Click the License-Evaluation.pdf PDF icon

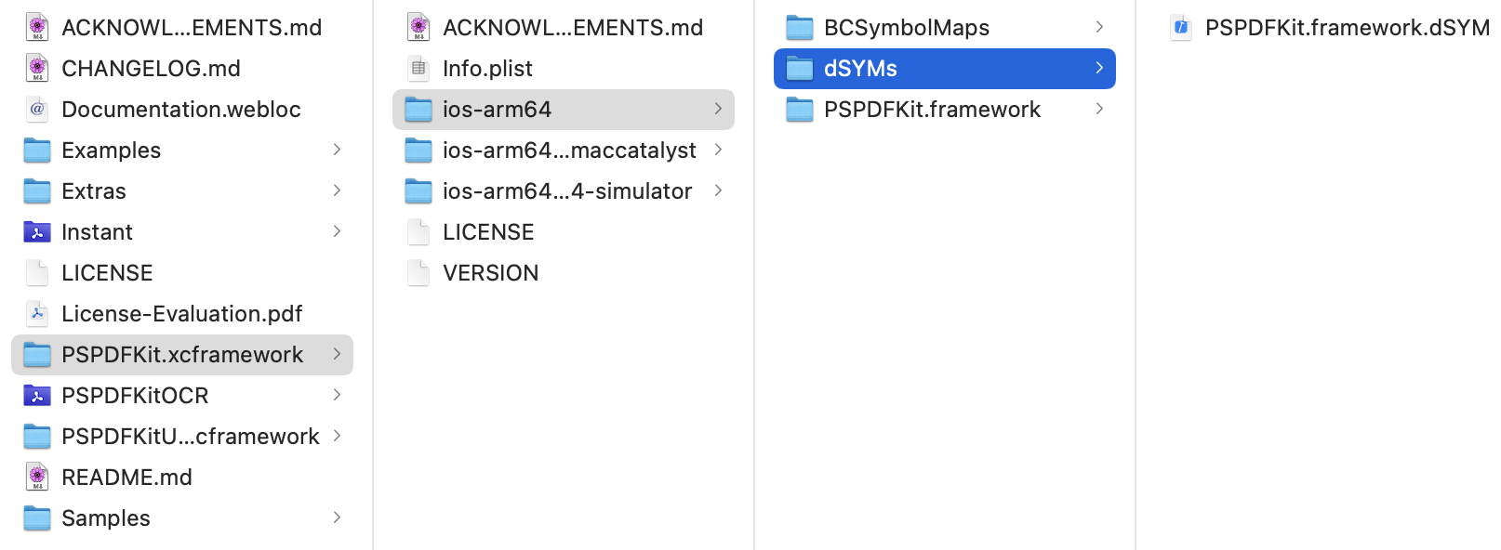pos(37,313)
